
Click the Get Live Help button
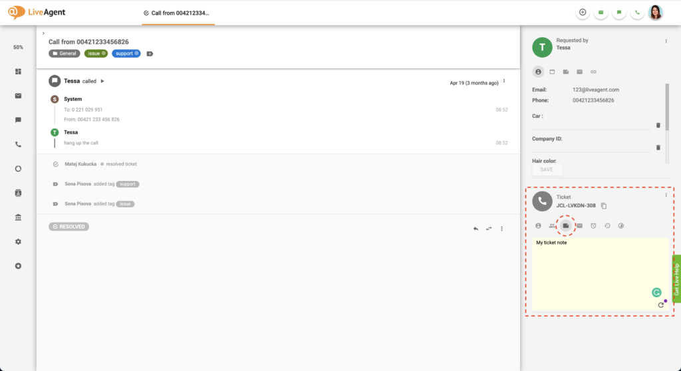(676, 279)
